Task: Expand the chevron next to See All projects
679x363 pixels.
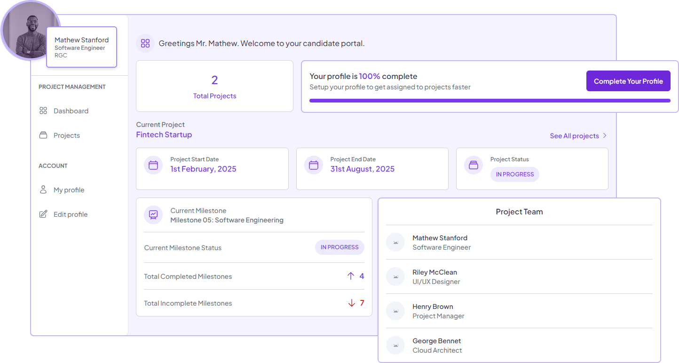Action: (605, 136)
